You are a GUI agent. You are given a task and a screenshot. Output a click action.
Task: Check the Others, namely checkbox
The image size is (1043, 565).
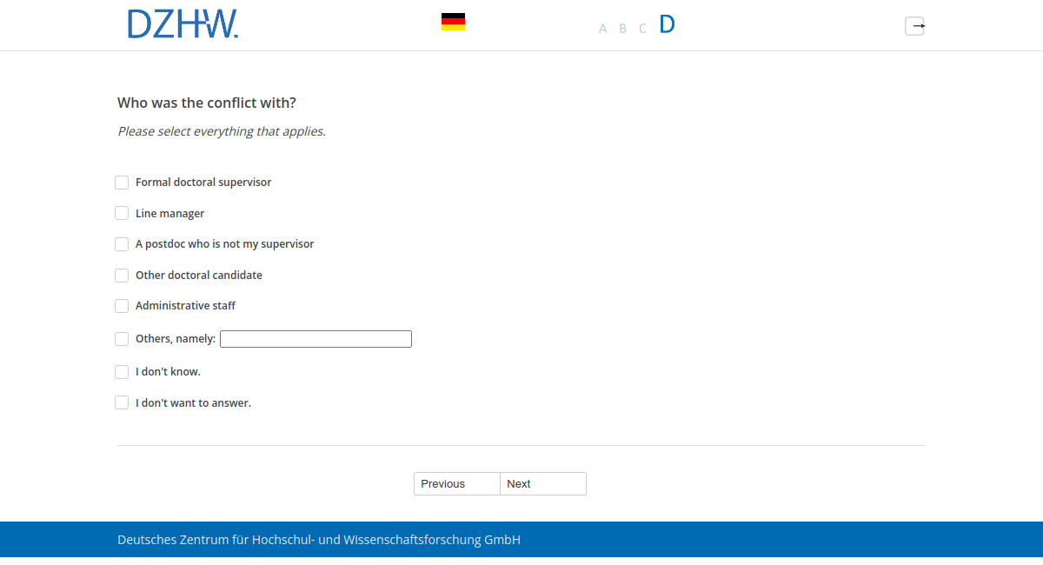pos(122,339)
